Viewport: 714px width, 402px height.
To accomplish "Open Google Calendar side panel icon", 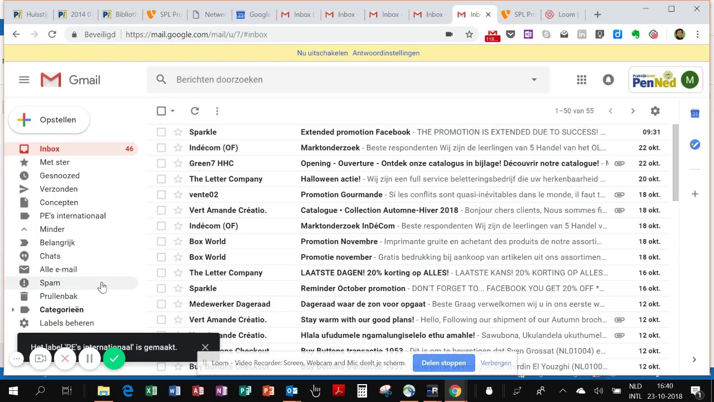I will (x=694, y=113).
